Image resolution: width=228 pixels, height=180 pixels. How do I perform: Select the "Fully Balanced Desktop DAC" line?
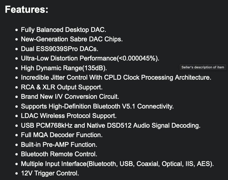point(63,30)
